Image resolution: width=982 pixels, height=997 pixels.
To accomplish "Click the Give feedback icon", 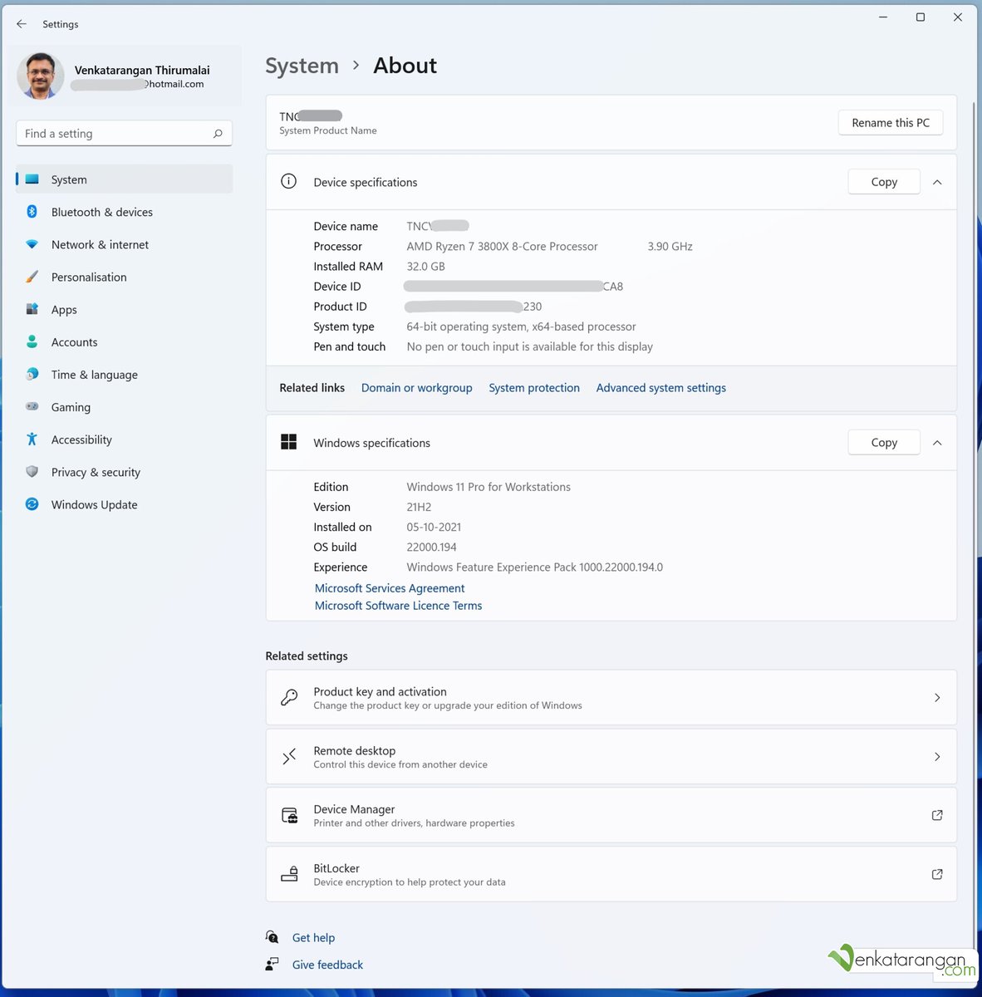I will (x=272, y=964).
